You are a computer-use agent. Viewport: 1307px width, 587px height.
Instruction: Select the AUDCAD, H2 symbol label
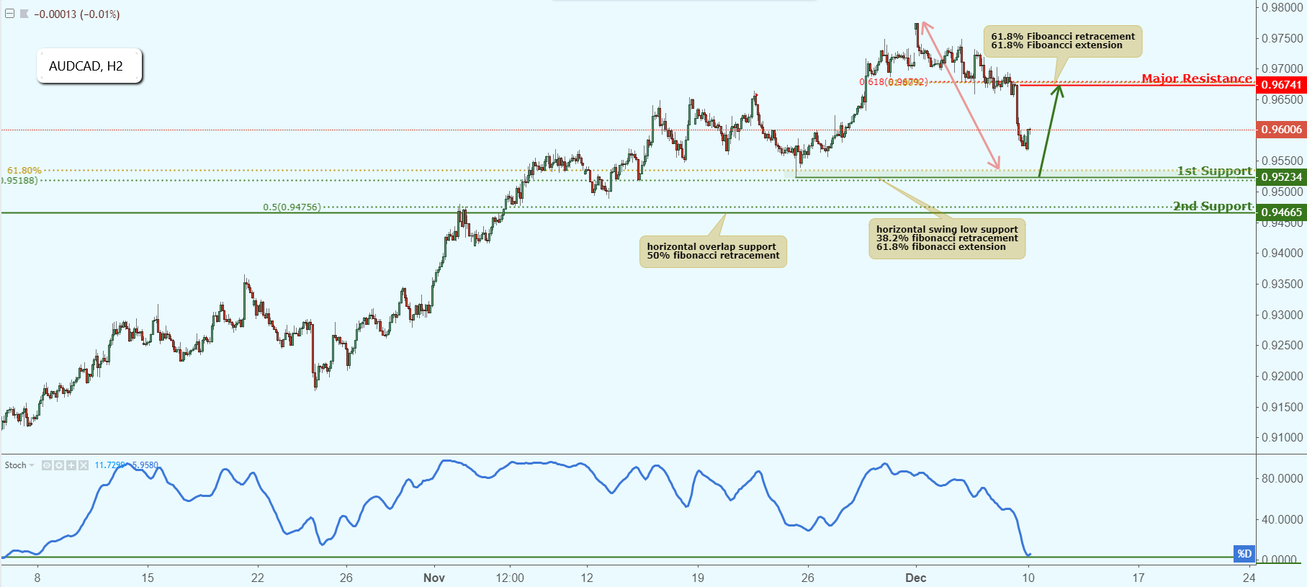coord(89,66)
